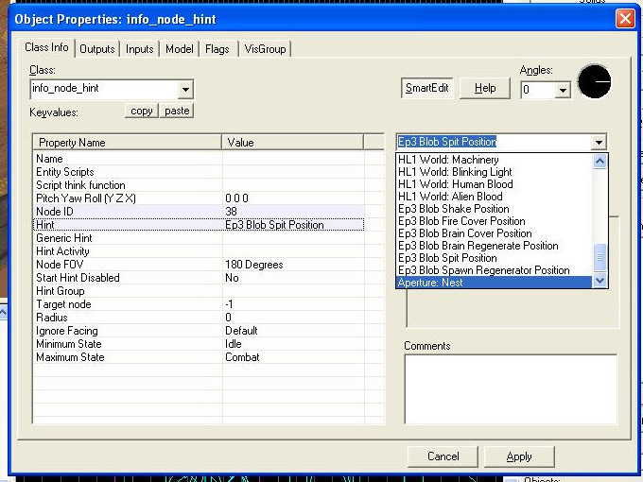Click the '180 Degrees' value cell
The image size is (643, 482).
point(293,265)
